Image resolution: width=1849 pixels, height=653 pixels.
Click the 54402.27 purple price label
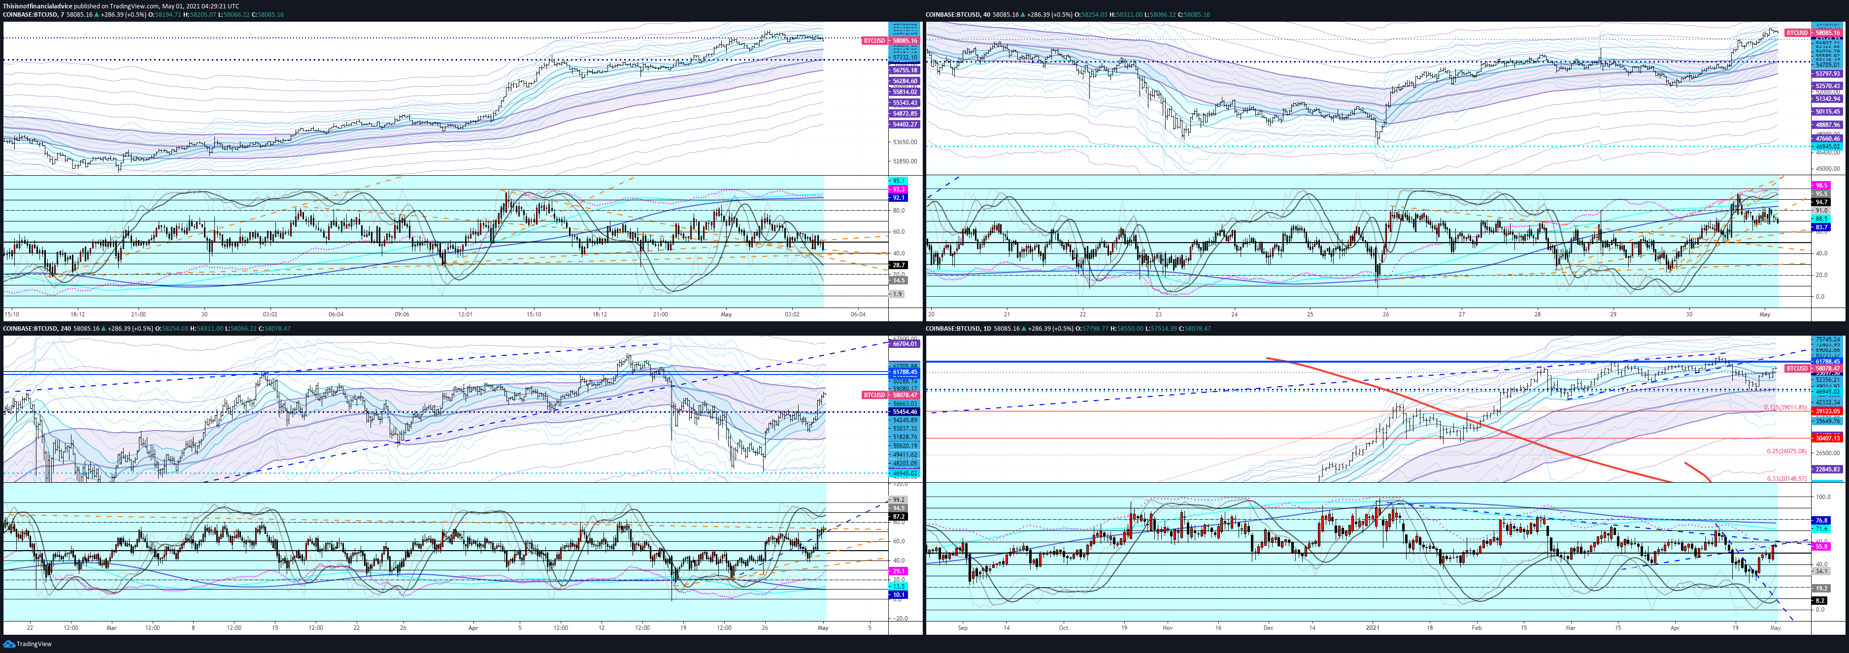(x=905, y=124)
